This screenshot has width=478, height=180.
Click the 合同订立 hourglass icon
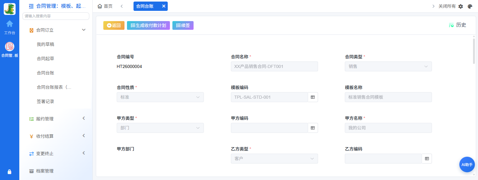point(31,30)
